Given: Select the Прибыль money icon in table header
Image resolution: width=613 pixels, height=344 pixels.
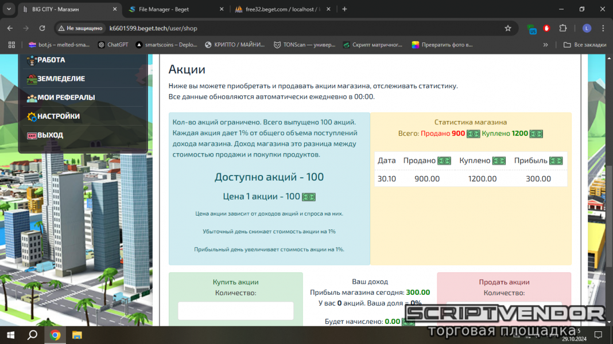Looking at the screenshot, I should click(x=556, y=161).
